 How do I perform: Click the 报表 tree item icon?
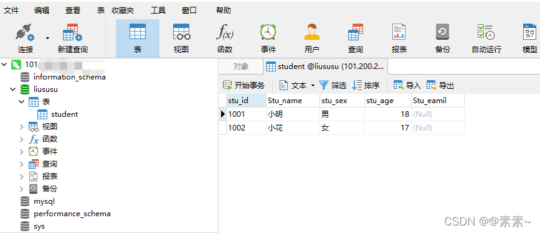[x=34, y=176]
